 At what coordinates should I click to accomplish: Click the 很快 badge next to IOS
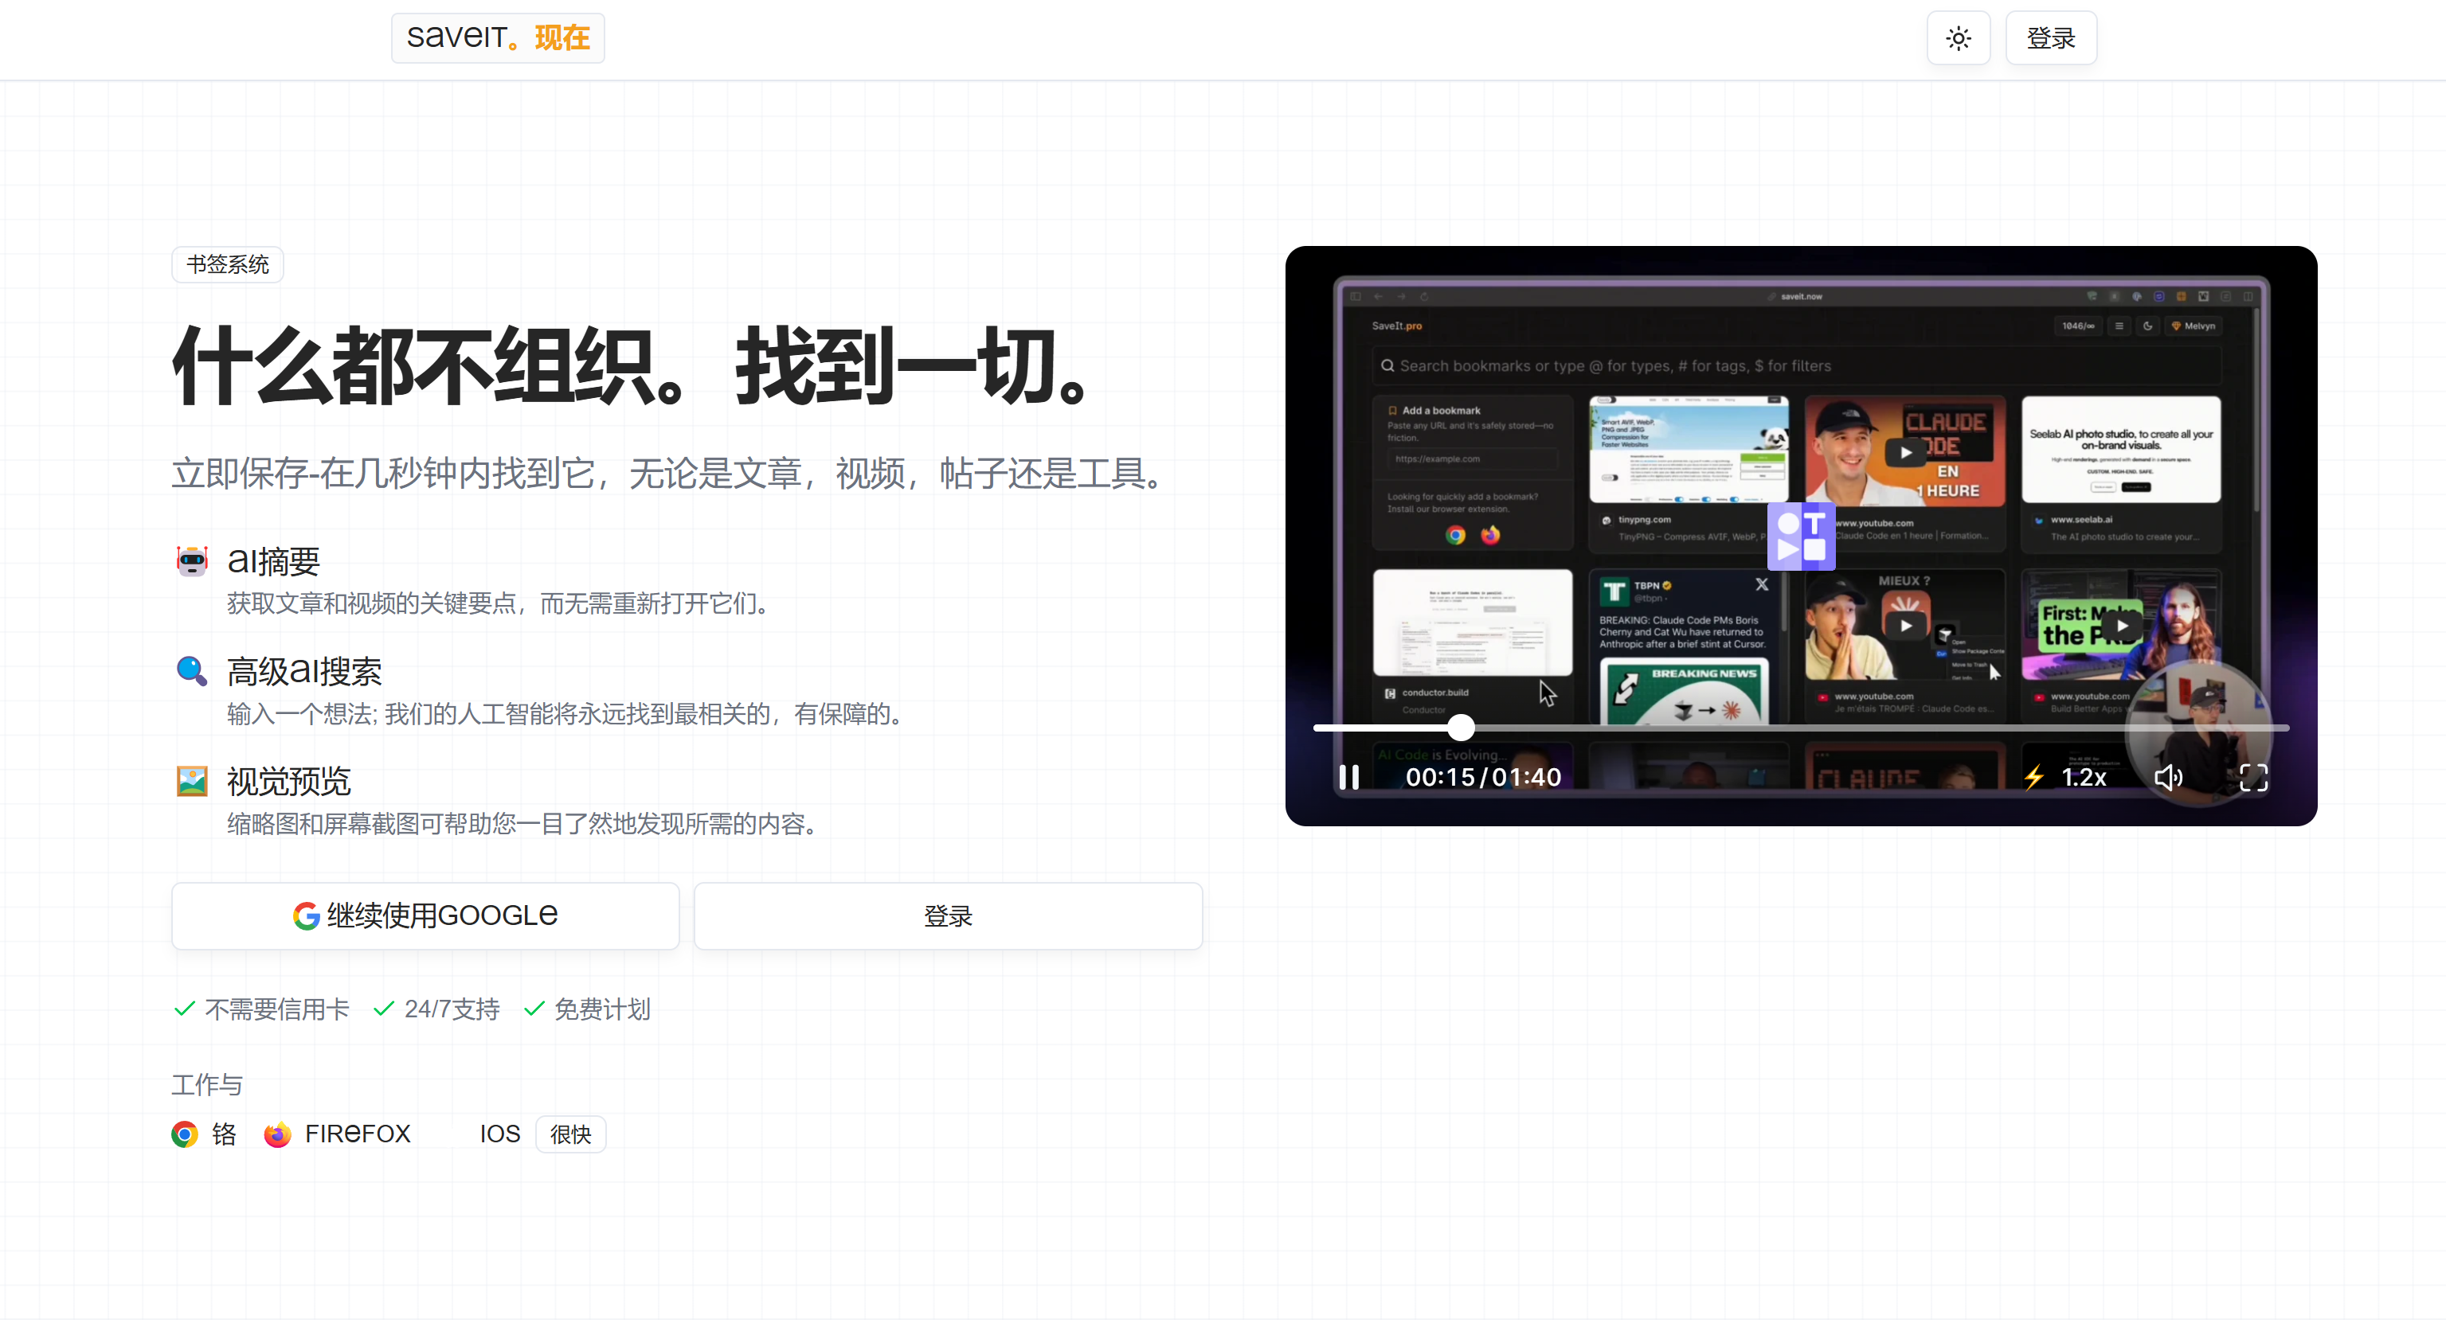tap(570, 1134)
